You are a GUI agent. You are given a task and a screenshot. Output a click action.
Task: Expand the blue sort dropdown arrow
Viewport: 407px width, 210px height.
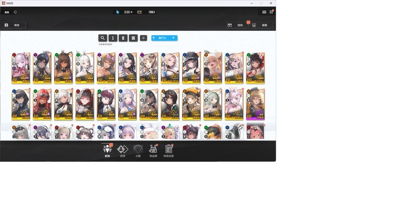point(174,38)
